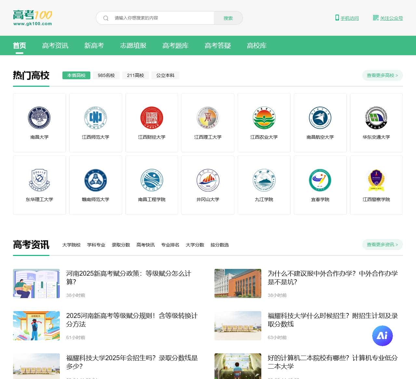
Task: Click the 江西警察学院 badge emblem
Action: click(x=376, y=180)
